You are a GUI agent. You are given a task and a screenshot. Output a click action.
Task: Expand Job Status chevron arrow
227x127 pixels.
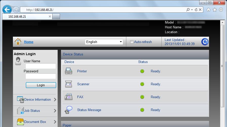[55, 111]
